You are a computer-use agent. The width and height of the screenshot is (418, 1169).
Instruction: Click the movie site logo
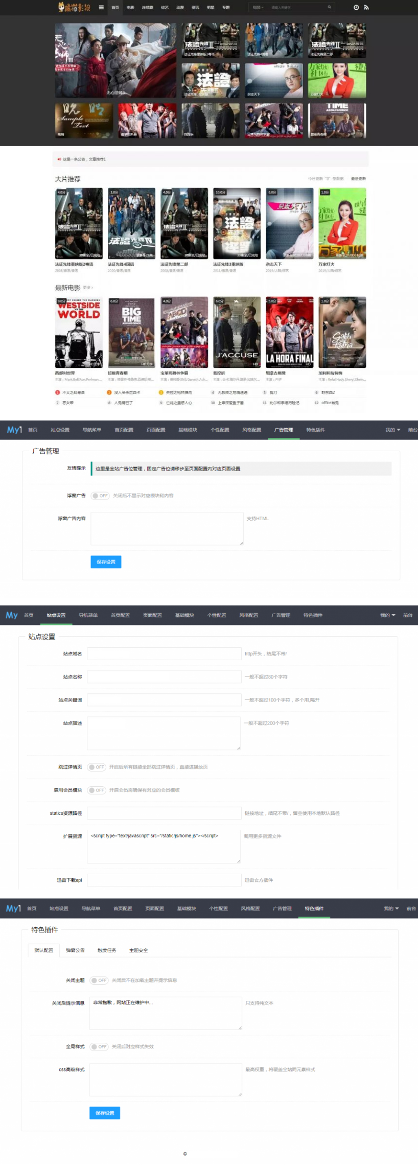tap(74, 7)
